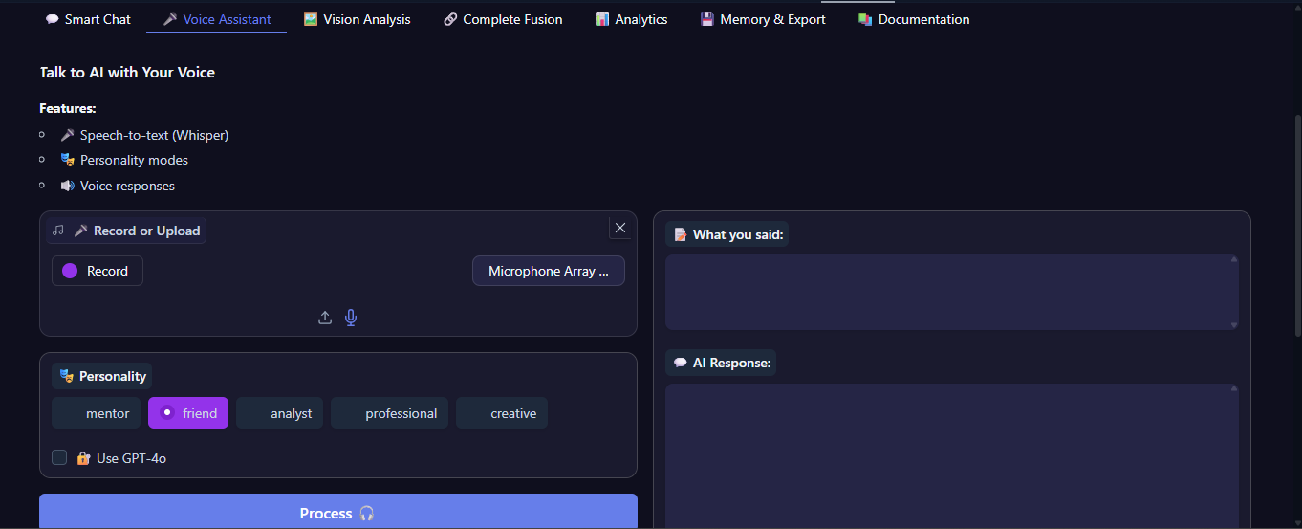Open the Documentation tab
This screenshot has width=1302, height=529.
pos(914,19)
